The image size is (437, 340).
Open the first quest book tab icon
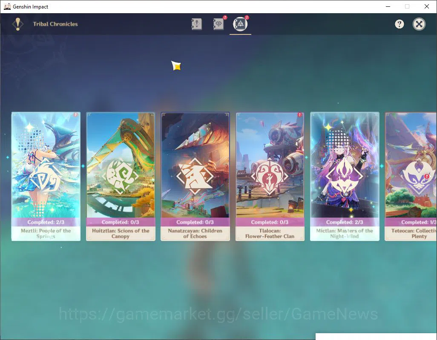[x=196, y=24]
